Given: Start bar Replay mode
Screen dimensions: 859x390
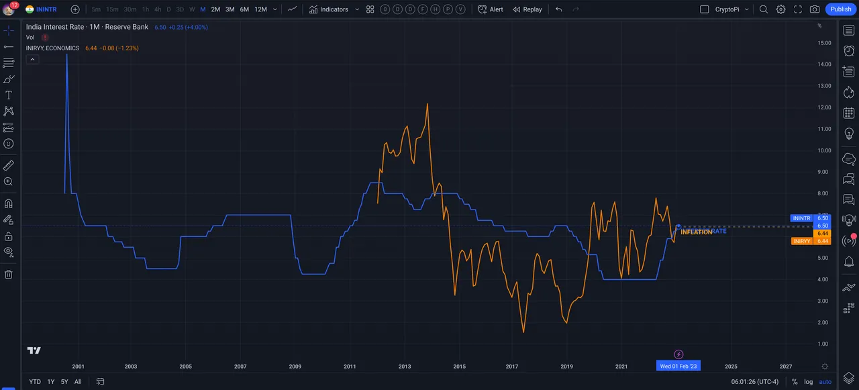Looking at the screenshot, I should [527, 9].
